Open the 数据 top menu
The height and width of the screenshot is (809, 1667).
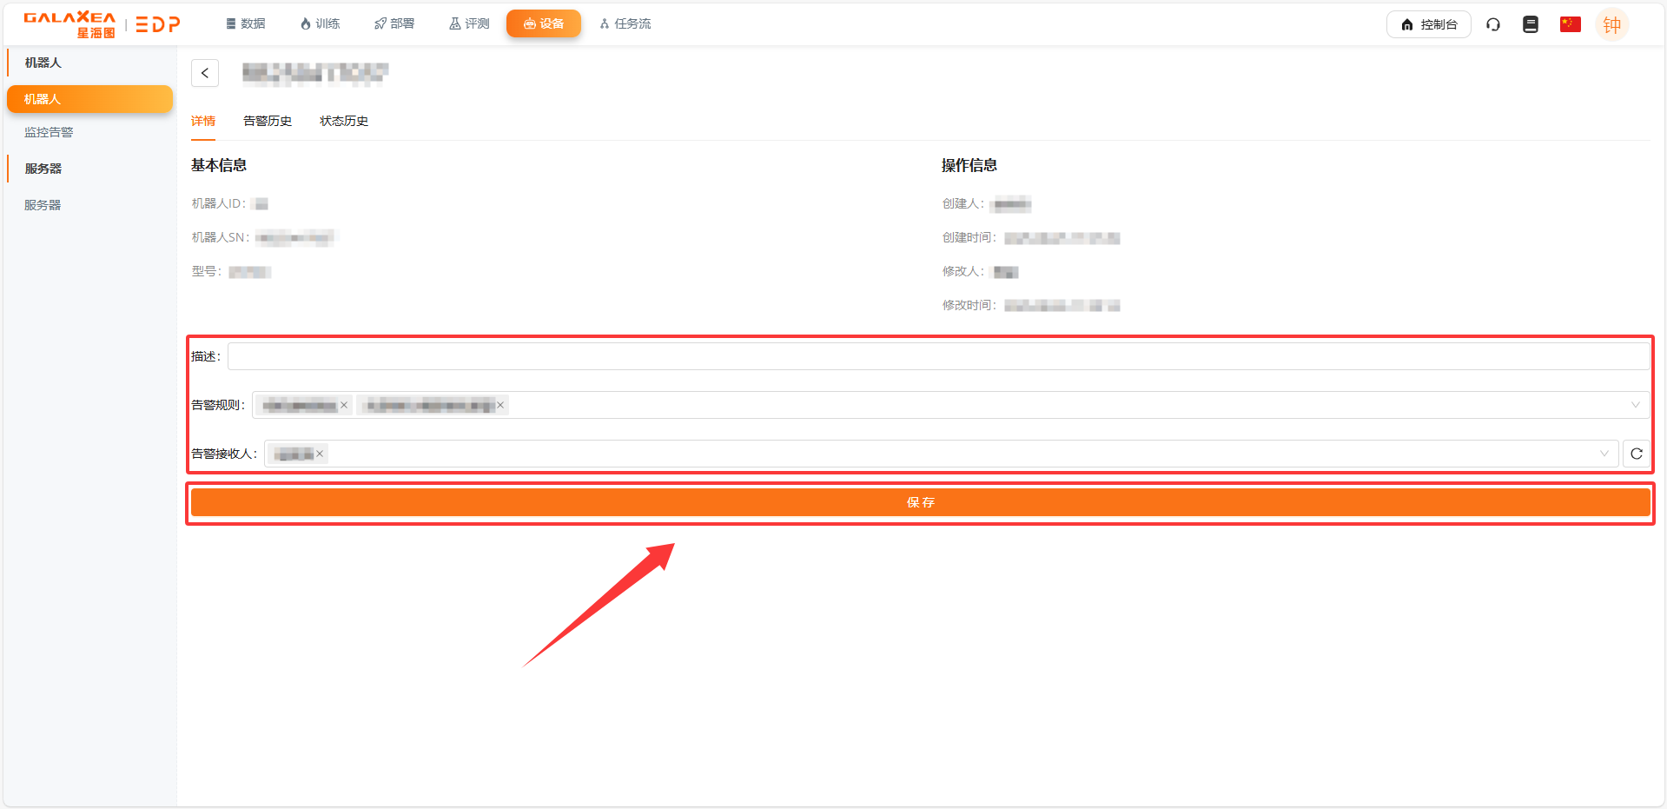pyautogui.click(x=246, y=23)
